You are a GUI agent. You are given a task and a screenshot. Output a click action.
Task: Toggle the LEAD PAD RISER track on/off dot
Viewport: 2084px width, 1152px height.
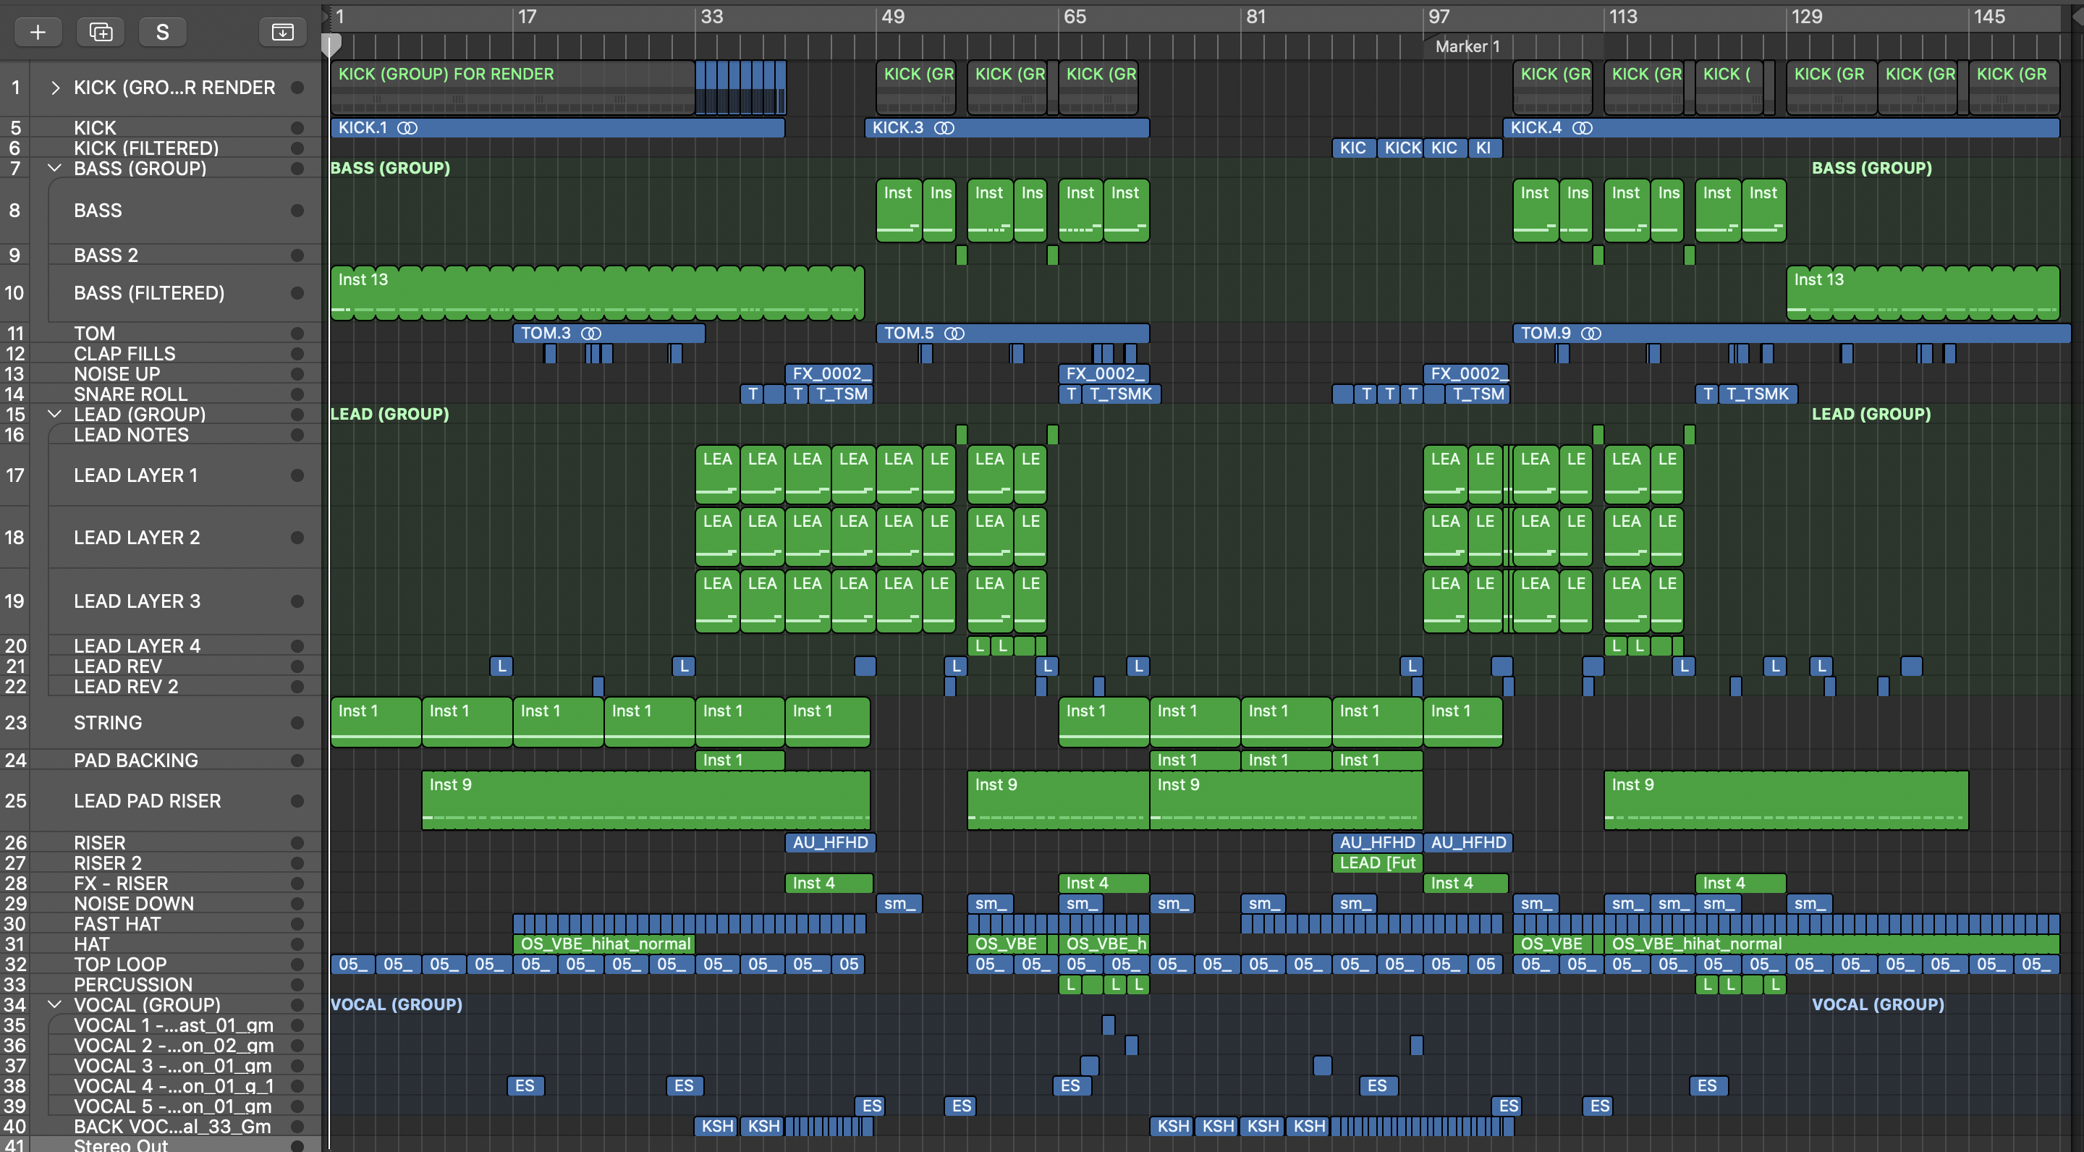[x=297, y=801]
